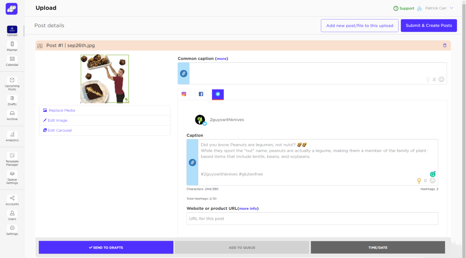Expand Common caption 'more' link
Viewport: 466px width, 258px height.
[221, 59]
